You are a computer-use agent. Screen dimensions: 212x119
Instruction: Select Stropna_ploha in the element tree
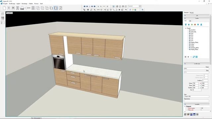click(x=195, y=48)
